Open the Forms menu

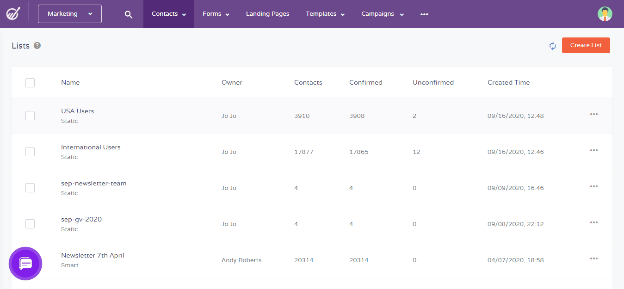(x=216, y=14)
